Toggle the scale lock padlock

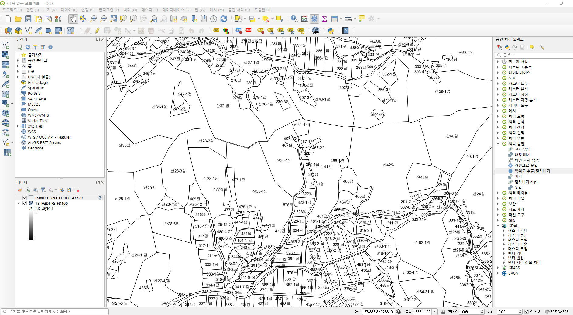(443, 312)
